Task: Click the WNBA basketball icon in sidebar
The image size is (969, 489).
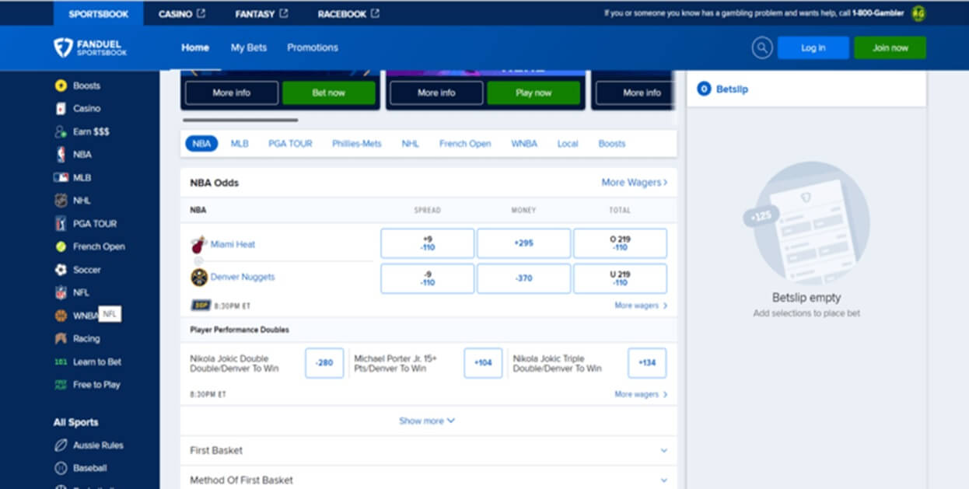Action: pos(61,316)
